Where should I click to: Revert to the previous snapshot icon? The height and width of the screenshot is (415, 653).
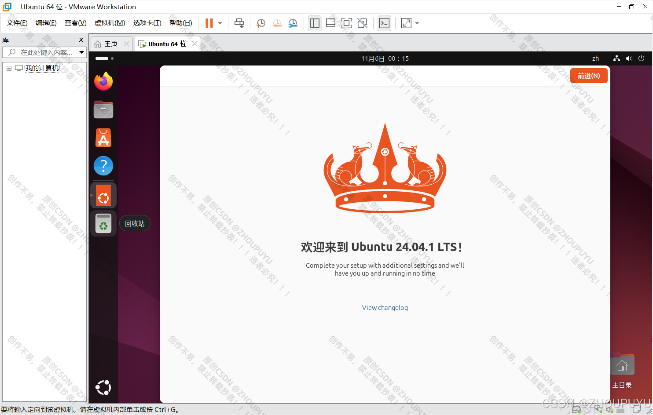[x=277, y=23]
